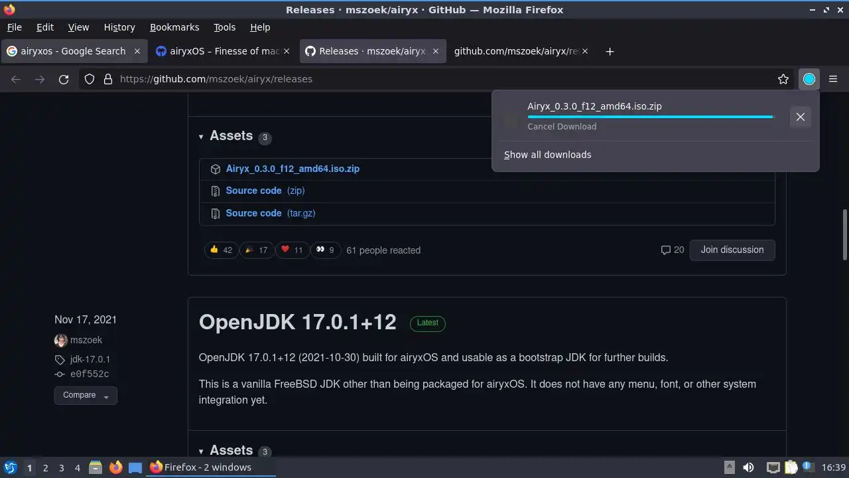Screen dimensions: 849x478
Task: Open the Compare dropdown
Action: [x=86, y=396]
